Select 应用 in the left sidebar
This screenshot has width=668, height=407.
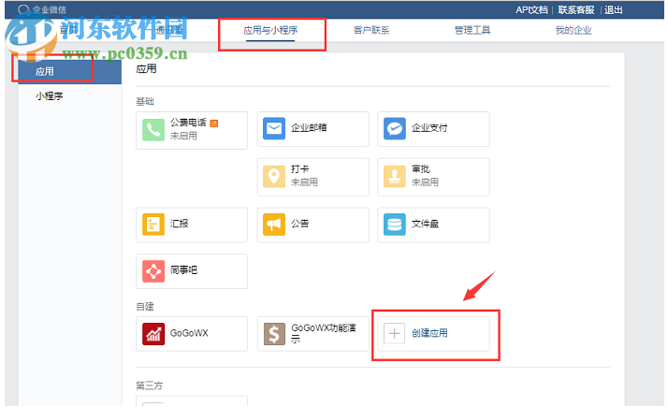point(70,72)
